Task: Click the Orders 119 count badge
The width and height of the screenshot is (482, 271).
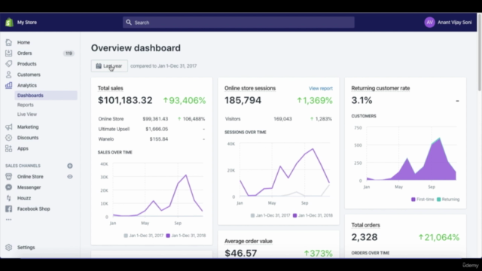Action: click(x=69, y=53)
